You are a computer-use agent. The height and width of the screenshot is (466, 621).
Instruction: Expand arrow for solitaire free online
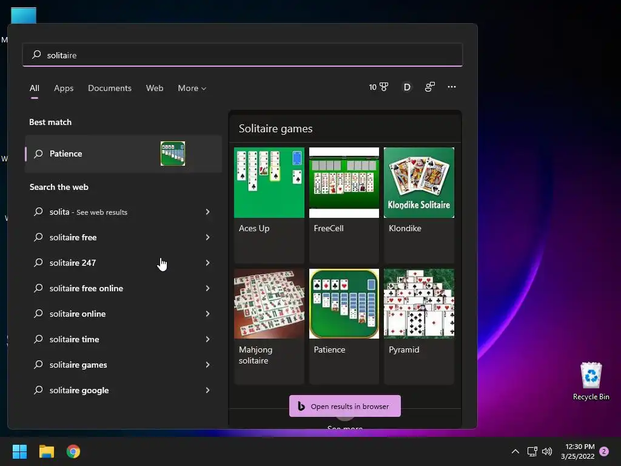pos(207,288)
